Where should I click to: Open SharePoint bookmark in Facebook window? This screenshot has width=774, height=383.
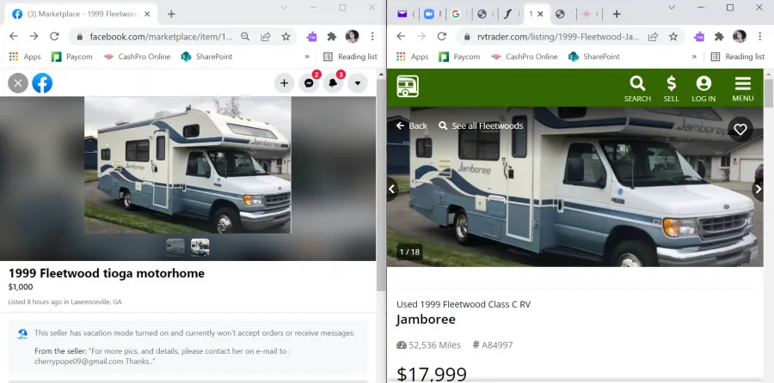[x=206, y=57]
